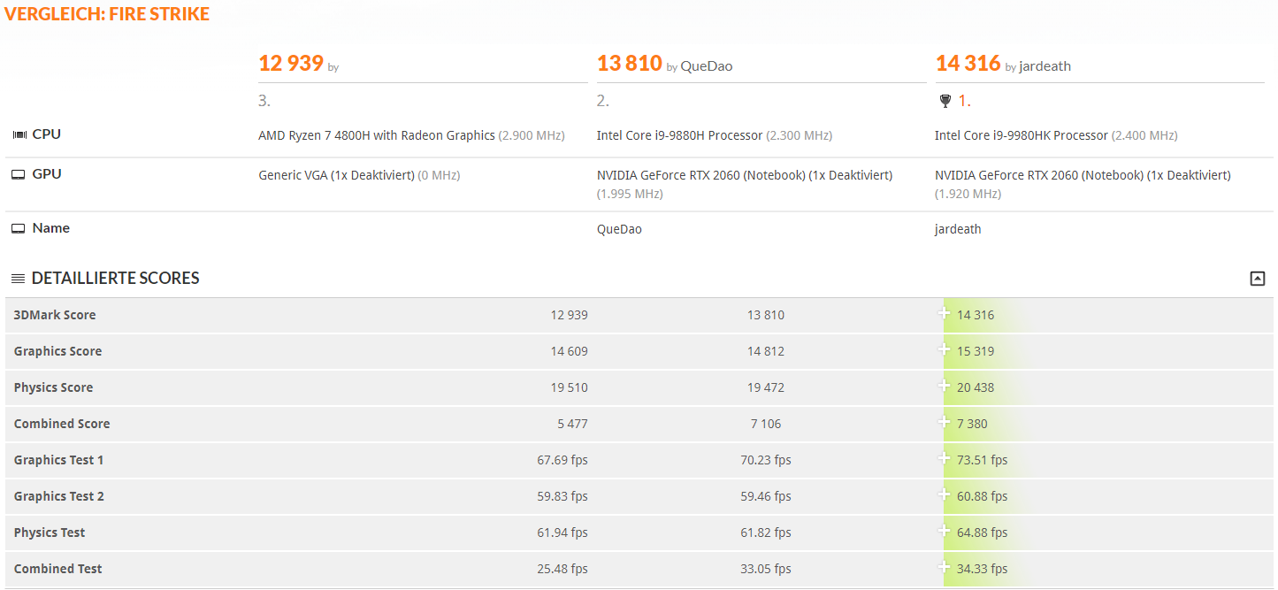This screenshot has height=590, width=1278.
Task: Click QueDao in the Name row
Action: [619, 229]
